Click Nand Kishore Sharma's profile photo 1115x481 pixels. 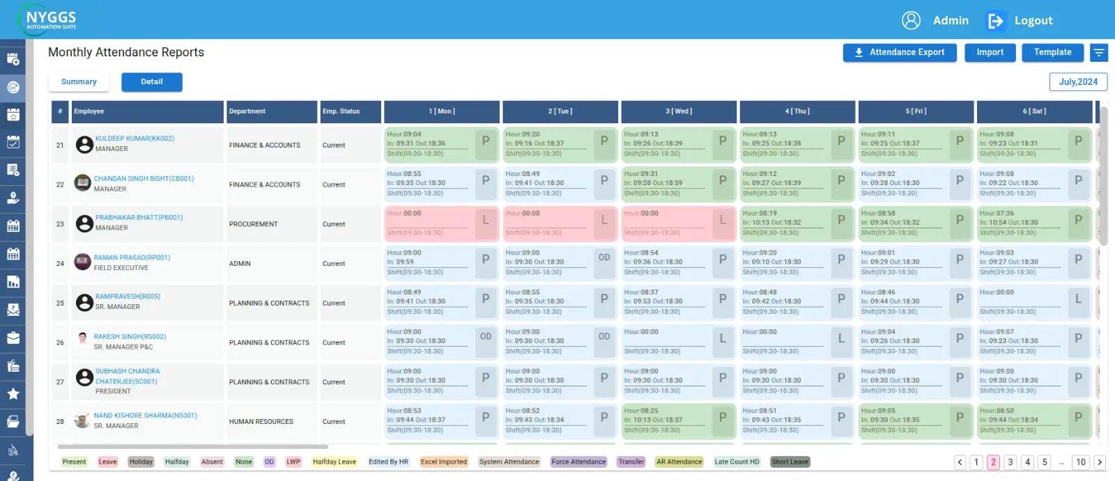tap(83, 420)
